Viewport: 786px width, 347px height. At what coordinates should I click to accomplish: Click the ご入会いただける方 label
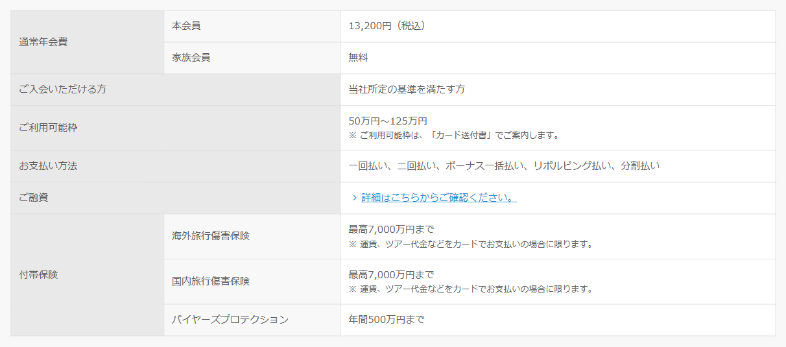[x=63, y=90]
